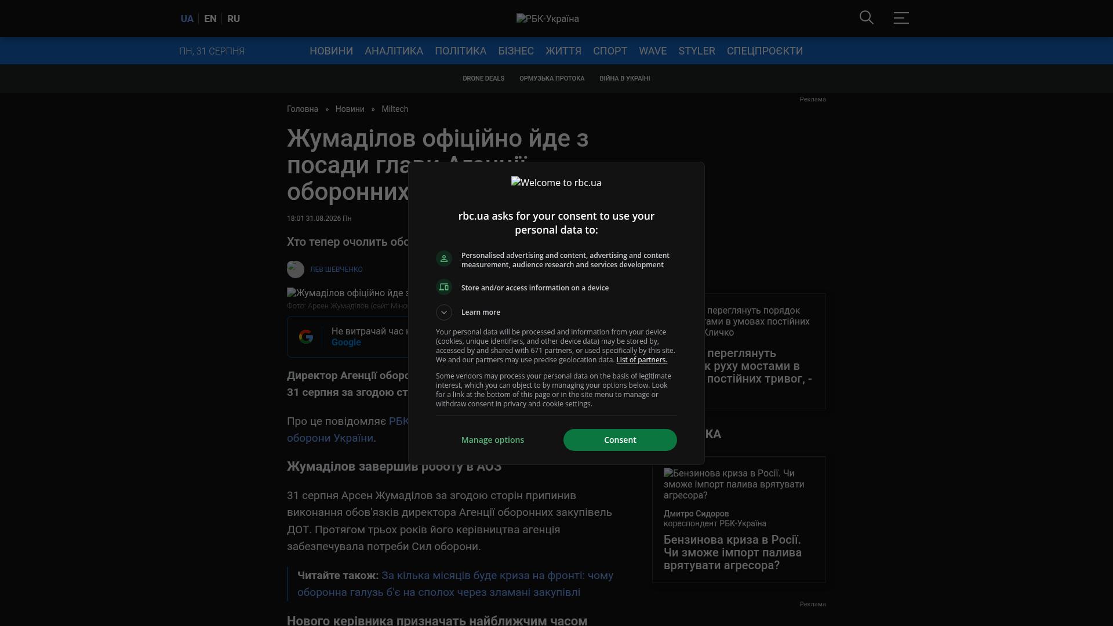Click the article main photo

click(x=348, y=293)
